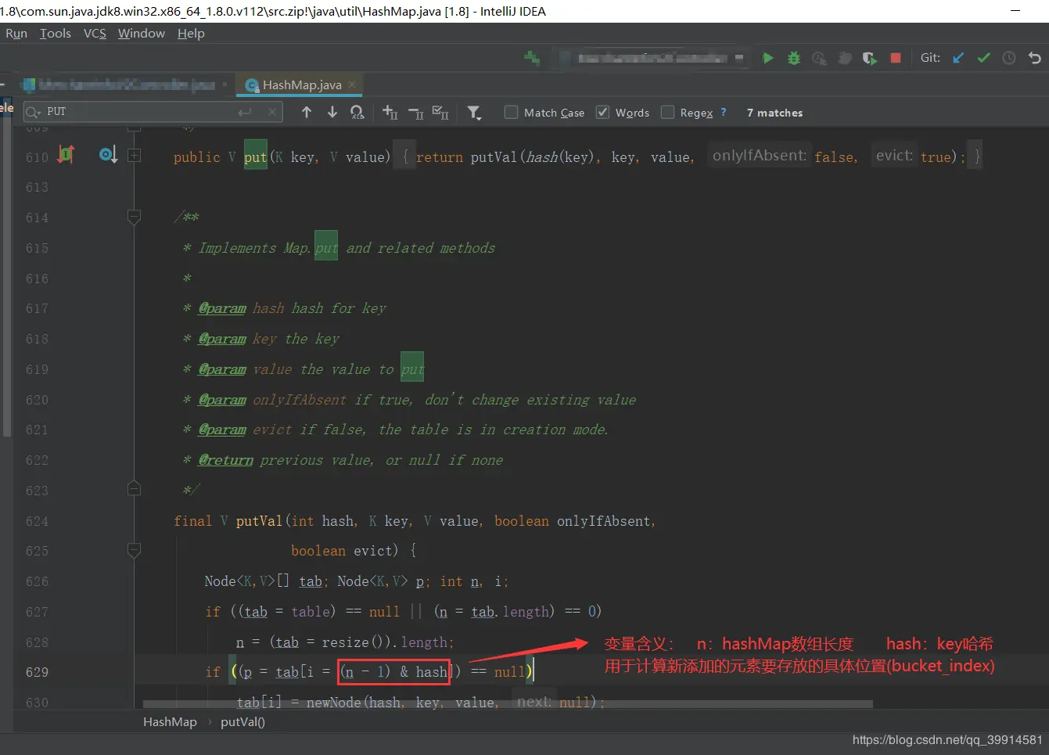This screenshot has height=755, width=1049.
Task: Click the Find All occurrences icon
Action: [x=357, y=113]
